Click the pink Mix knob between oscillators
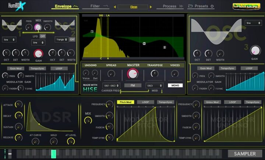The image size is (265, 160). [38, 27]
